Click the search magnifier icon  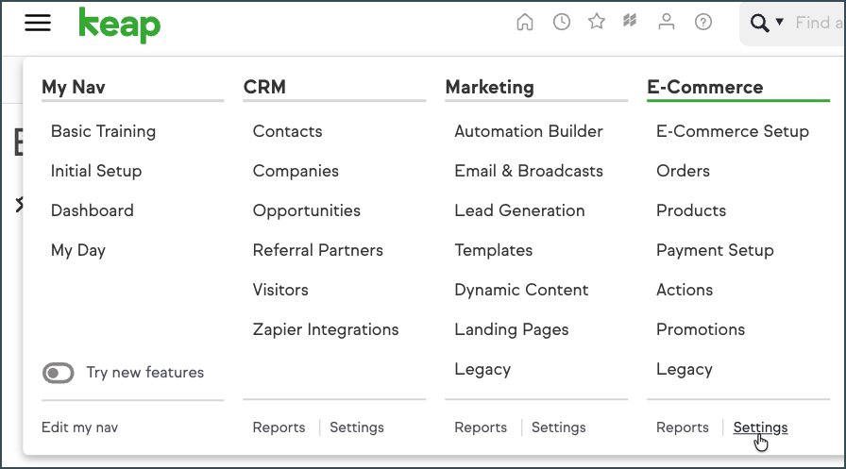pyautogui.click(x=760, y=23)
